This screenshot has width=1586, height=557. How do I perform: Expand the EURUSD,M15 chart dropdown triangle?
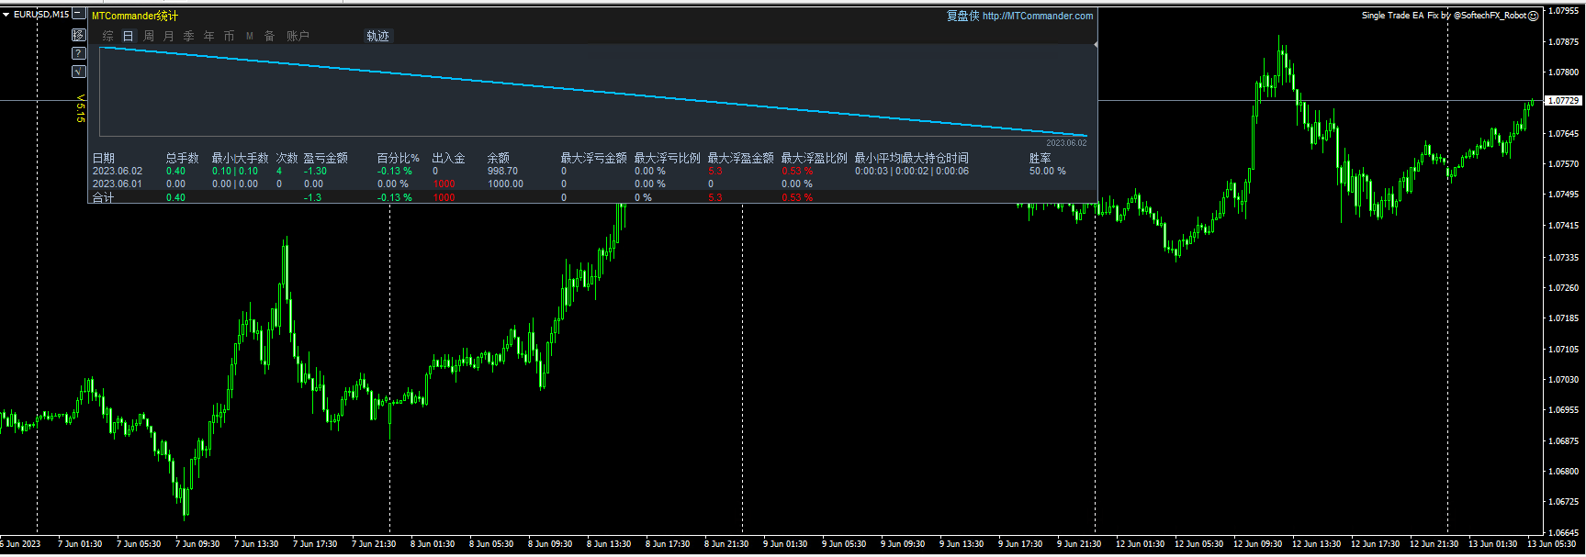point(6,15)
